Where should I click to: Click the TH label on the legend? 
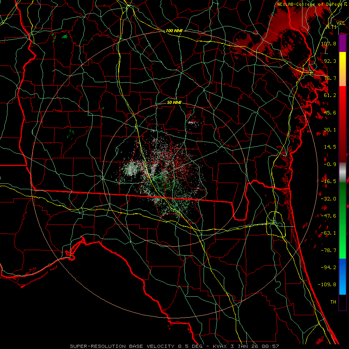333,302
